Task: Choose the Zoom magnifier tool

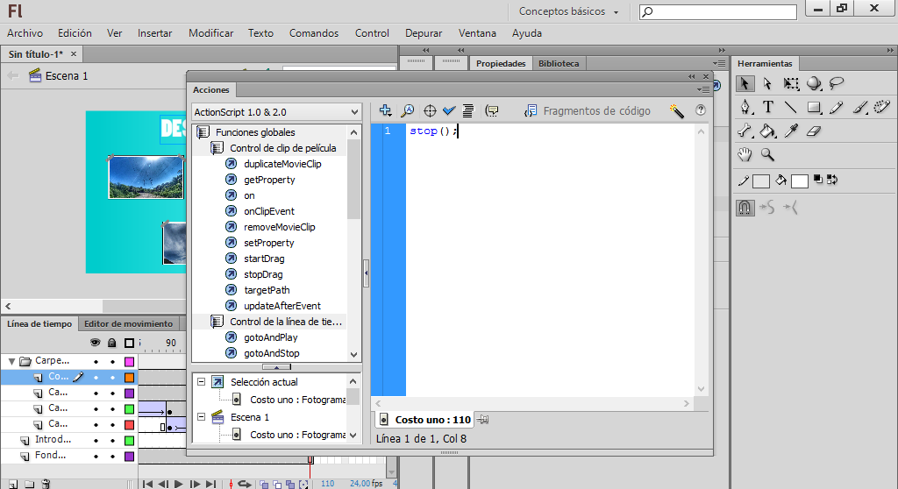Action: [x=767, y=154]
